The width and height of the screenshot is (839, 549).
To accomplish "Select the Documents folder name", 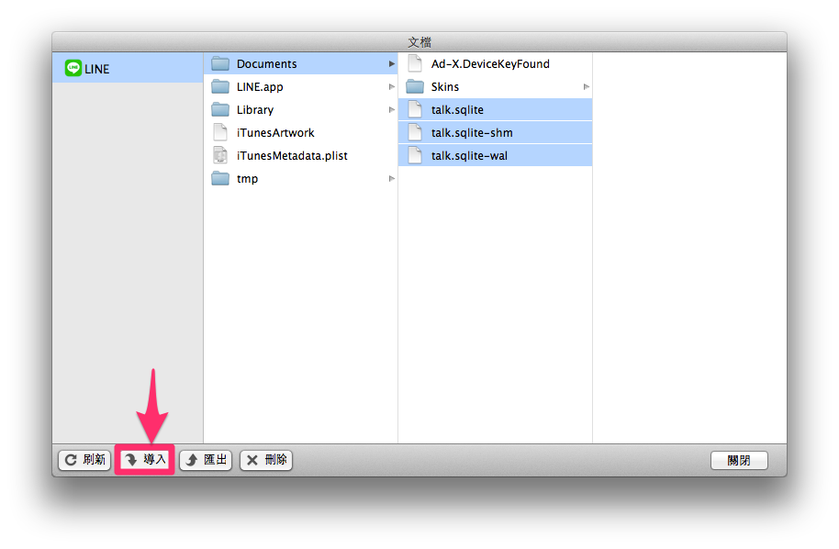I will [266, 64].
